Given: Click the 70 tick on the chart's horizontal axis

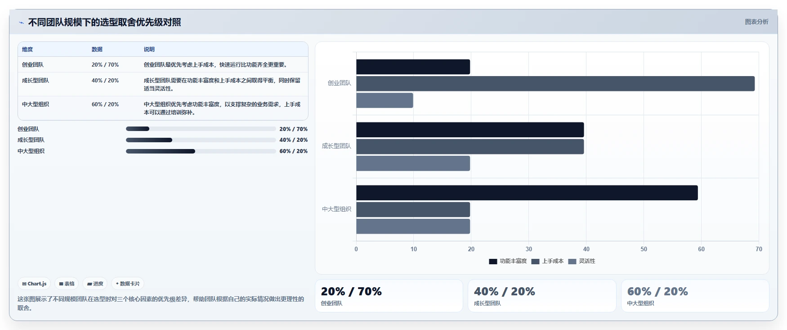Looking at the screenshot, I should point(759,249).
